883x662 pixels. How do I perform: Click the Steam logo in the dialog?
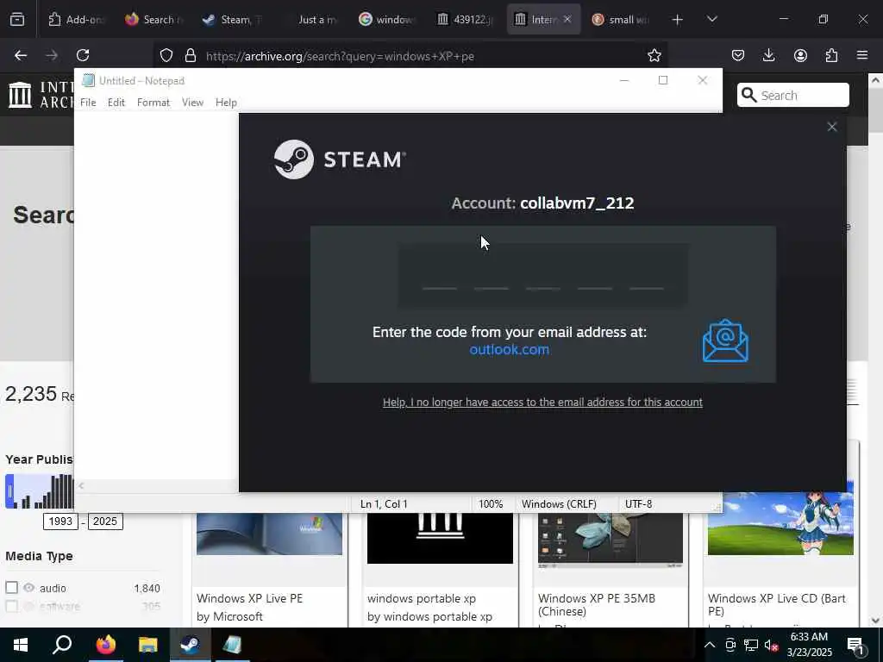(340, 159)
